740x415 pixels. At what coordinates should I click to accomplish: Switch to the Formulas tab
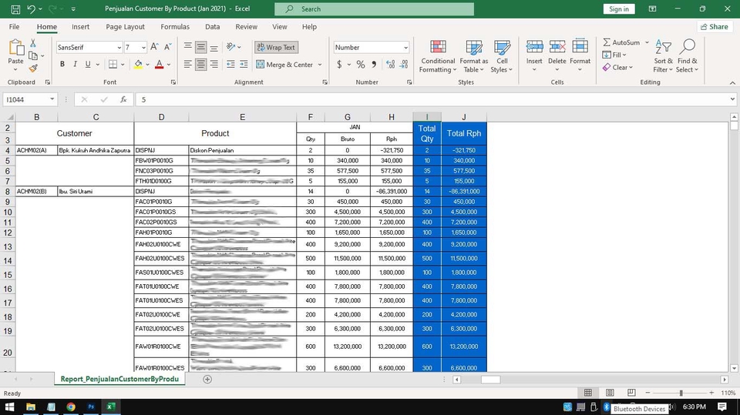(x=175, y=27)
